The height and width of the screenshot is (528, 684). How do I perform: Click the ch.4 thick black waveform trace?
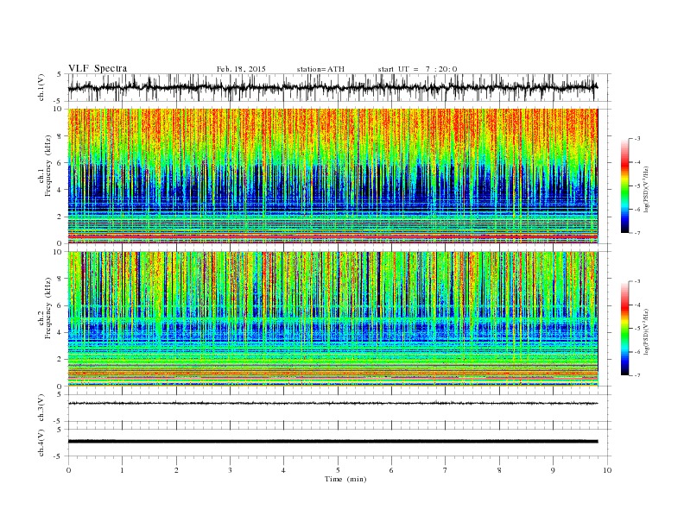[333, 442]
